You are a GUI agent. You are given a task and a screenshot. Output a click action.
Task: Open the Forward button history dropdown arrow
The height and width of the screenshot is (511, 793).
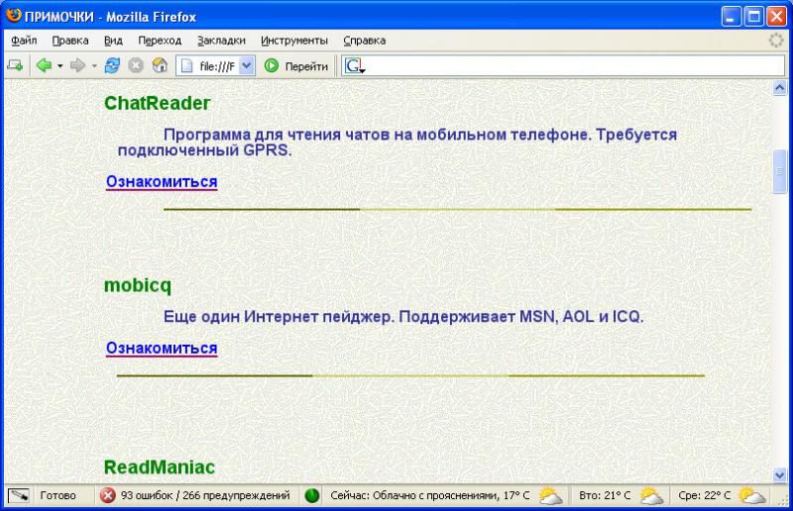94,66
